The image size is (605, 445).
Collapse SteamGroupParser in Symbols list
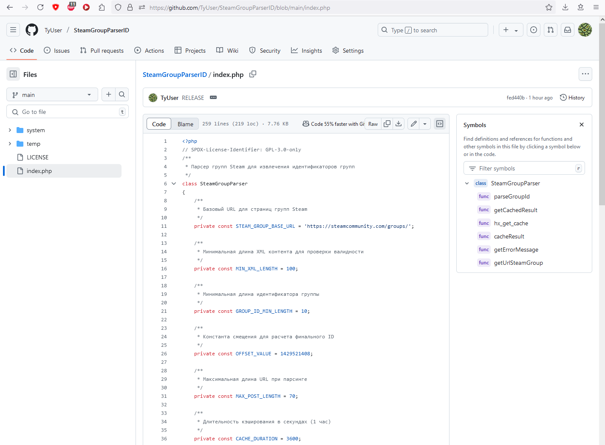(x=467, y=183)
